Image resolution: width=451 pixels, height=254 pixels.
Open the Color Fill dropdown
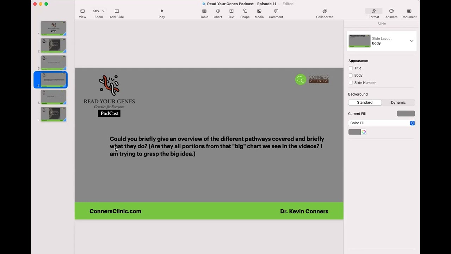[382, 123]
